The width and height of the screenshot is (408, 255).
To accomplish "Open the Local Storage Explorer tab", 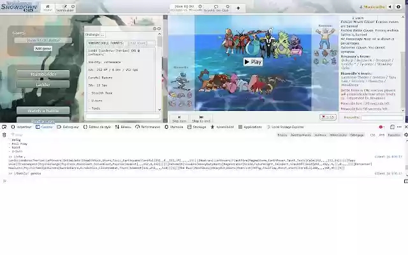I will tap(285, 127).
